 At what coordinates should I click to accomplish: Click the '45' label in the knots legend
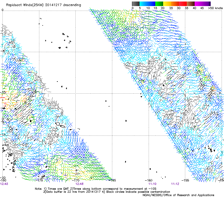pyautogui.click(x=202, y=8)
